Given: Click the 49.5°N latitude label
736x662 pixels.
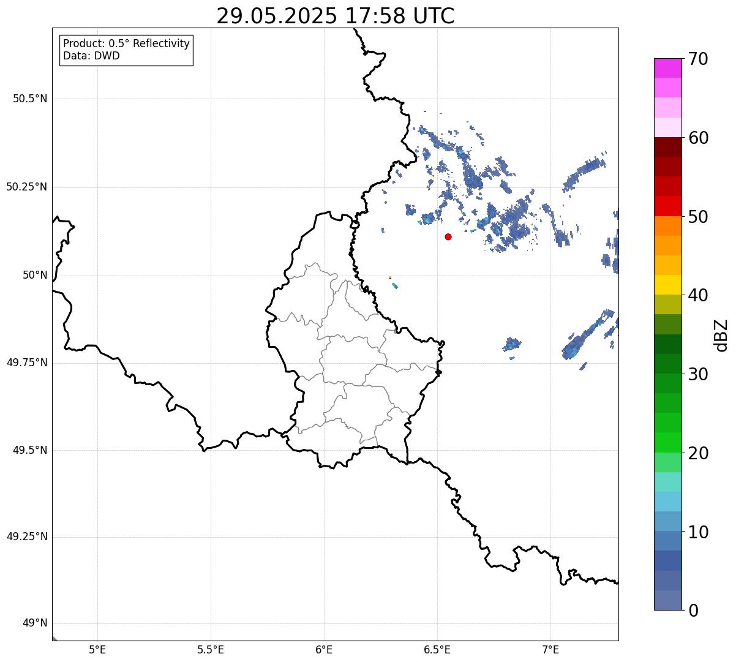Looking at the screenshot, I should point(30,450).
